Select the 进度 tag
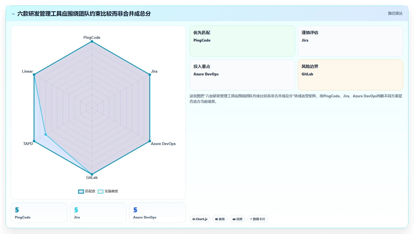Viewport: 414px width, 234px height. pos(237,219)
